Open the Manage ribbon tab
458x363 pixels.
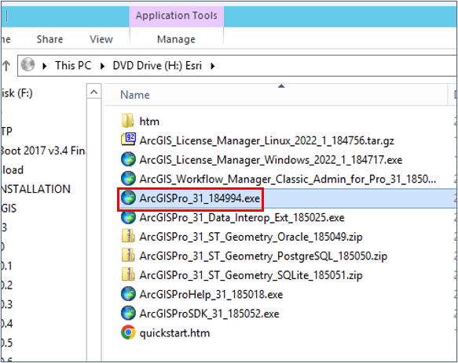click(176, 39)
